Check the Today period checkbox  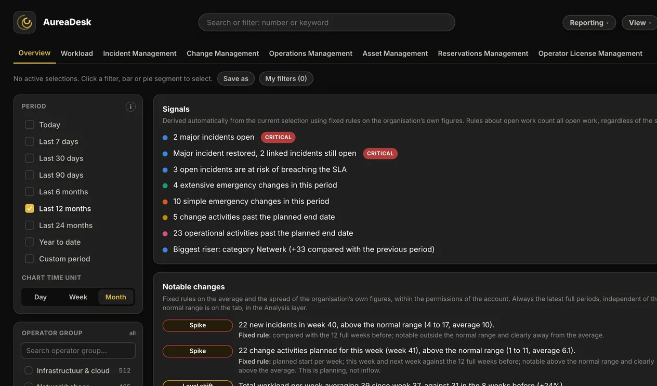pos(30,125)
